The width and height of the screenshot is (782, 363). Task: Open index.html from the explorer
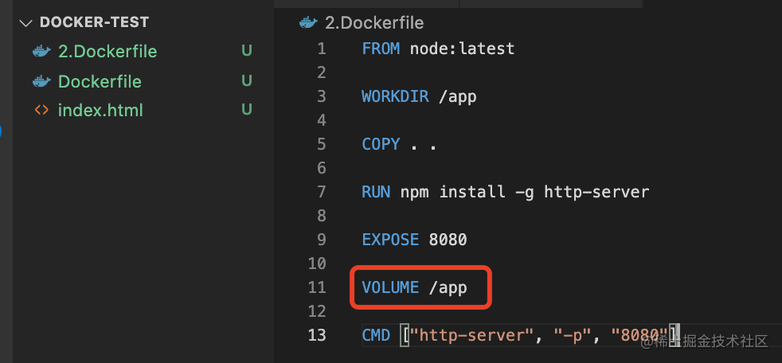100,110
